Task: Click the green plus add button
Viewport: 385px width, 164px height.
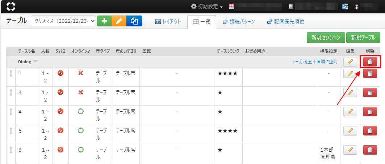Action: [x=104, y=21]
